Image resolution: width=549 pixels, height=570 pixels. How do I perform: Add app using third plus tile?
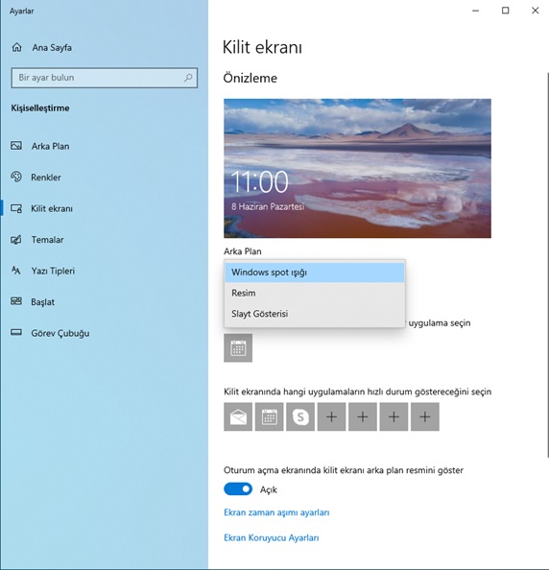(394, 416)
